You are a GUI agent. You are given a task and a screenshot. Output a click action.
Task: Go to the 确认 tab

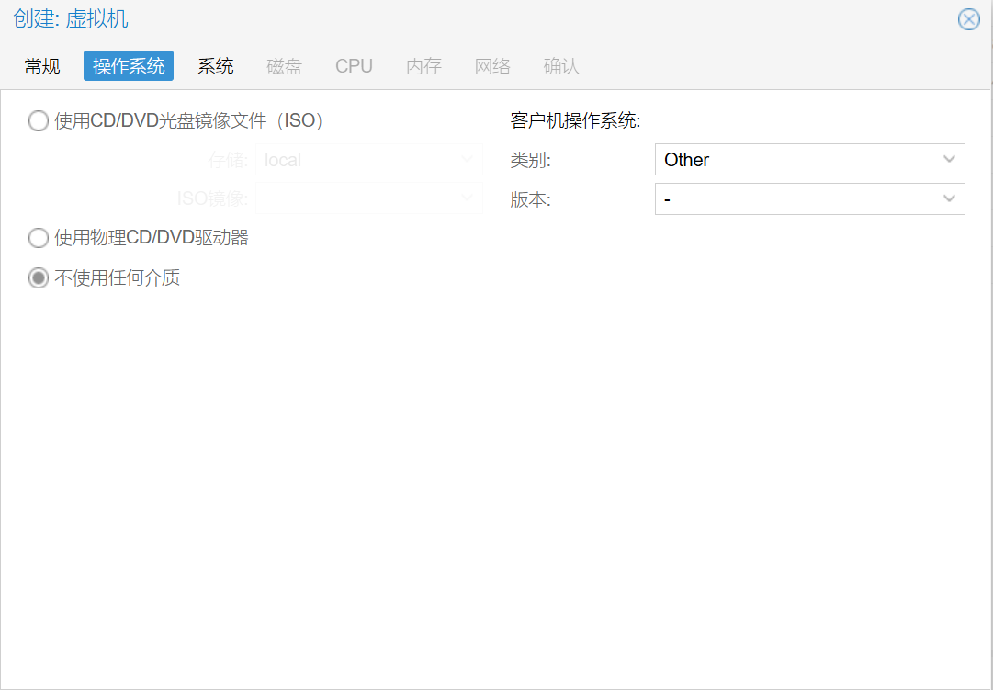pyautogui.click(x=561, y=66)
